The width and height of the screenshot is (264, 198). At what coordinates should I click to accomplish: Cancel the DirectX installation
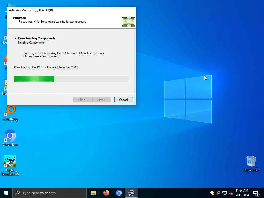[123, 100]
